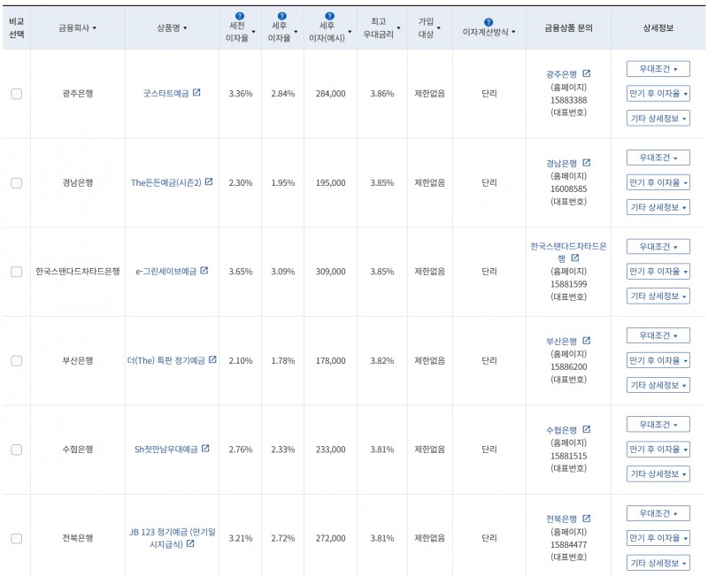Open external link icon next to 더(The) 특판 정기예금
The height and width of the screenshot is (577, 708).
pos(212,359)
